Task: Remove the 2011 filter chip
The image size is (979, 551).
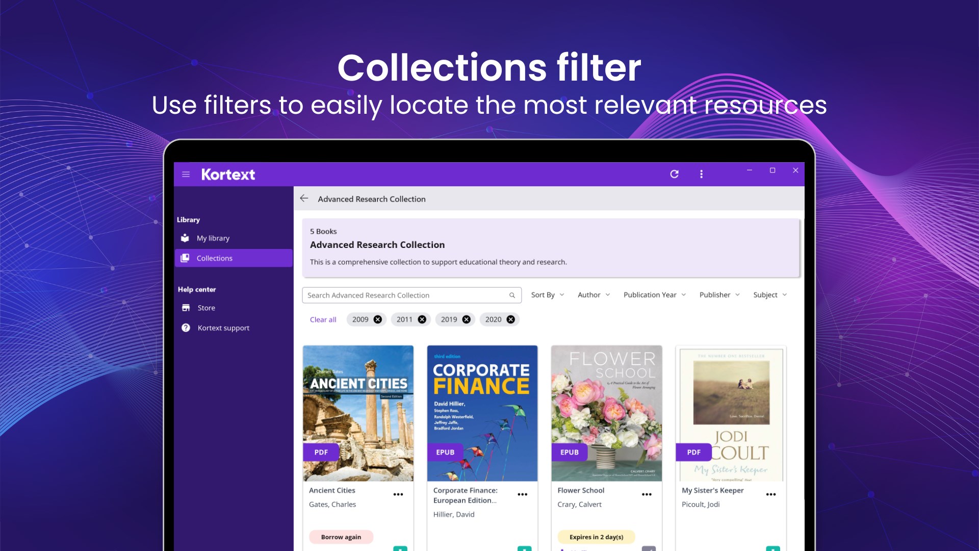Action: tap(422, 319)
